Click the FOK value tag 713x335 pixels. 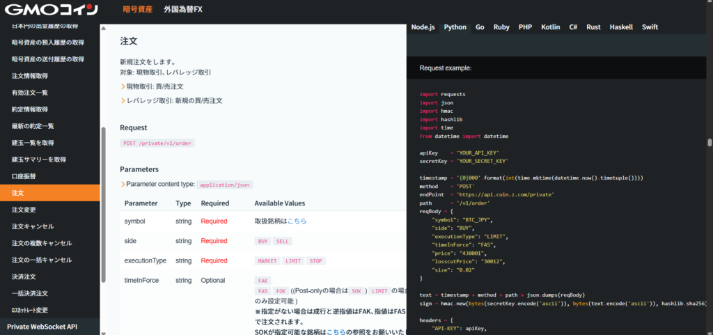[x=281, y=291]
